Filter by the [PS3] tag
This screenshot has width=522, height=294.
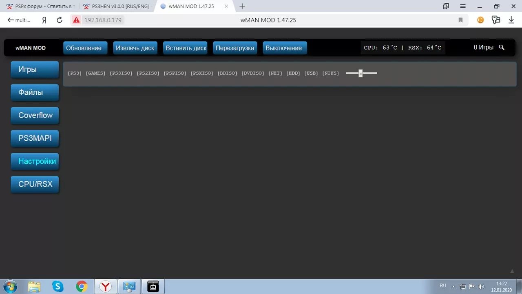pyautogui.click(x=75, y=73)
